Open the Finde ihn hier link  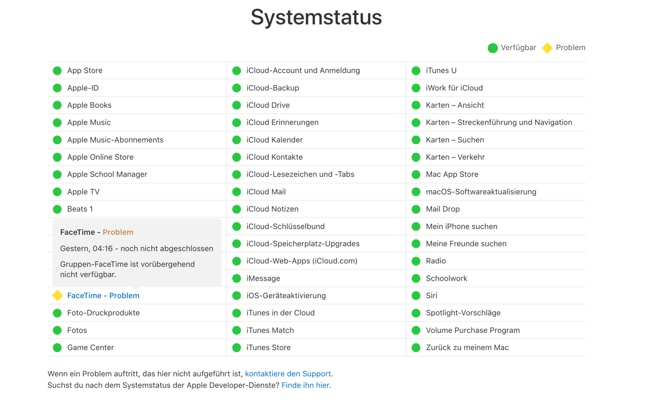305,385
